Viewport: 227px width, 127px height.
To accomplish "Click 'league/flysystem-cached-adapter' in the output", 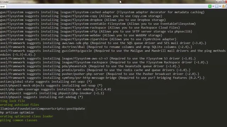I will click(88, 12).
